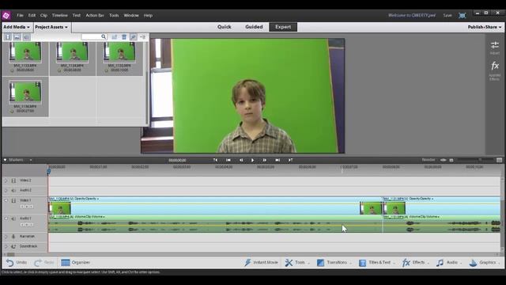
Task: Click the Soundtrack music icon
Action: point(13,246)
